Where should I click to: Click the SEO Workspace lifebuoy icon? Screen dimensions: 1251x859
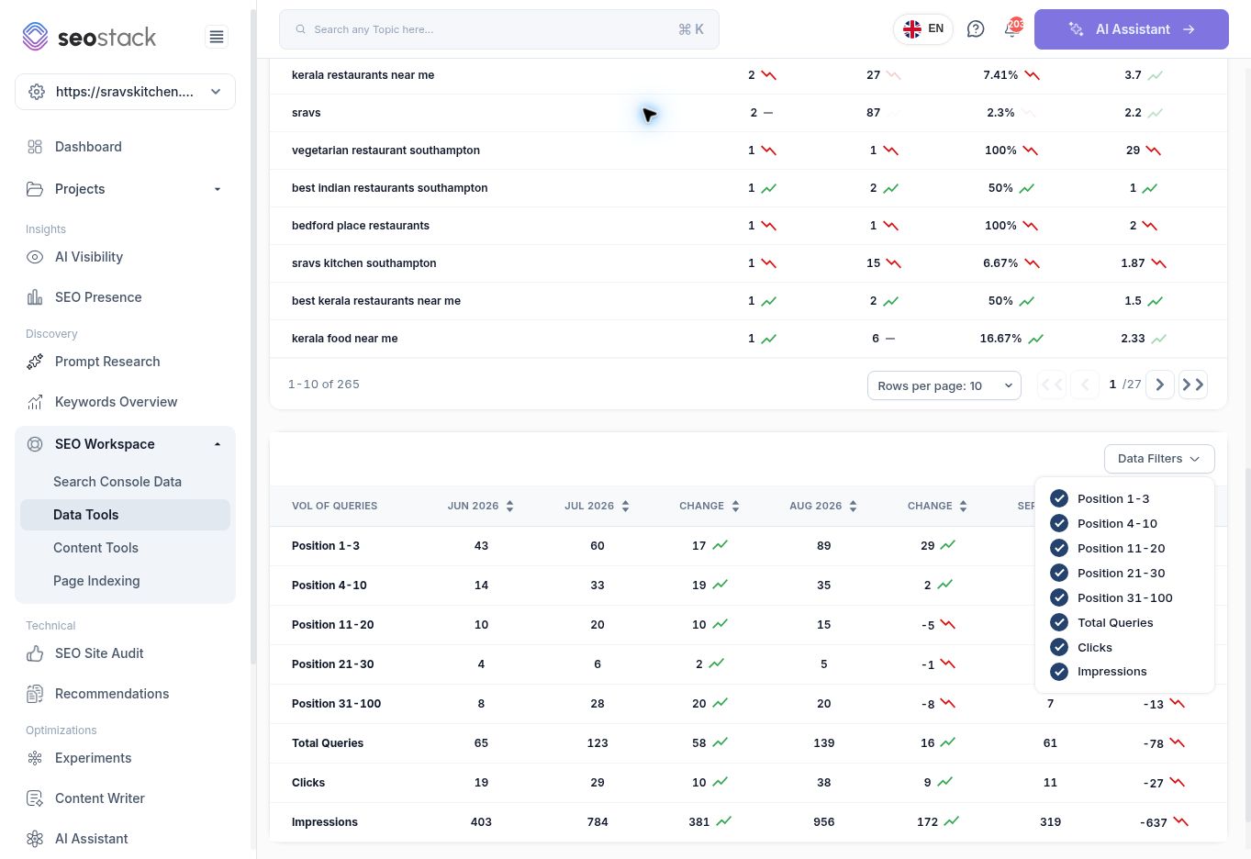35,444
